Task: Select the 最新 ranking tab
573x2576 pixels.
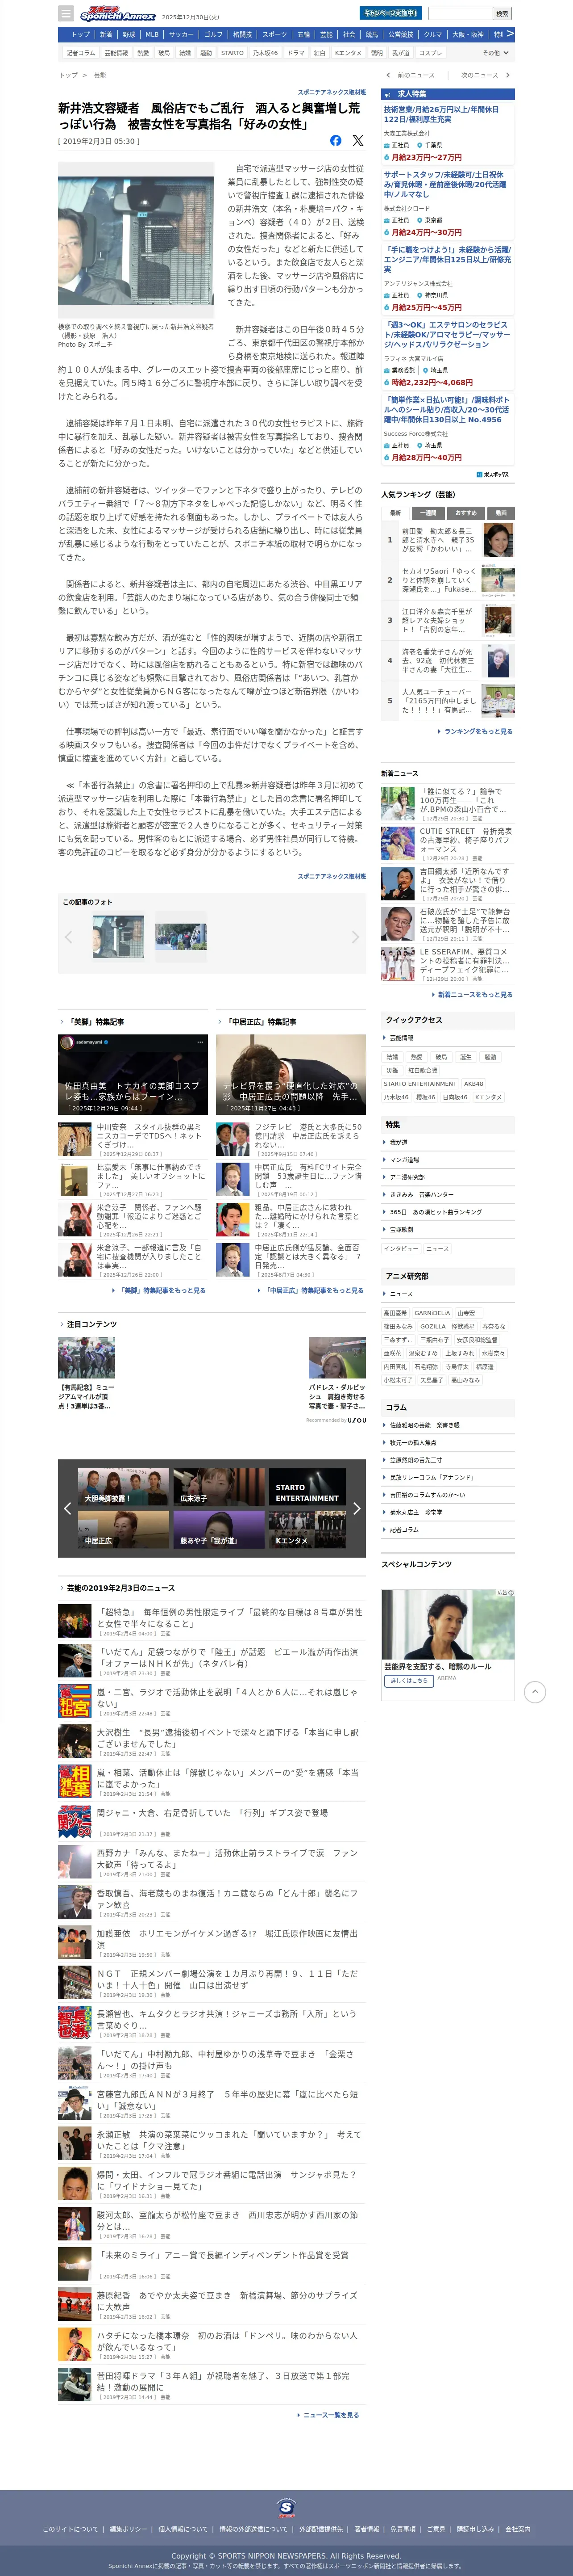Action: click(395, 513)
